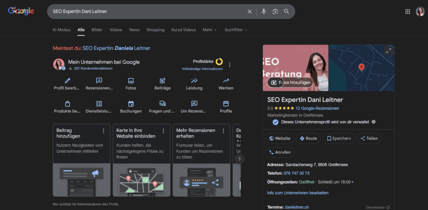The image size is (428, 210).
Task: Start voice search with microphone icon
Action: [264, 11]
